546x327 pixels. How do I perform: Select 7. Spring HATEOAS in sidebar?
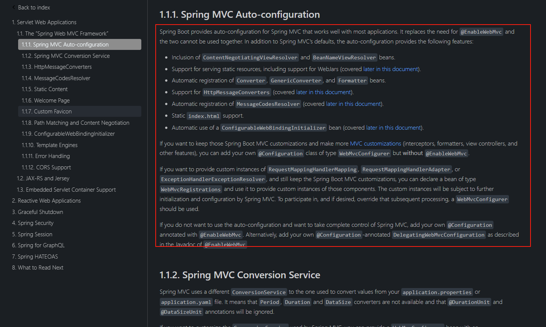pyautogui.click(x=35, y=257)
